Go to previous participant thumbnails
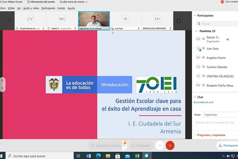 9,20
